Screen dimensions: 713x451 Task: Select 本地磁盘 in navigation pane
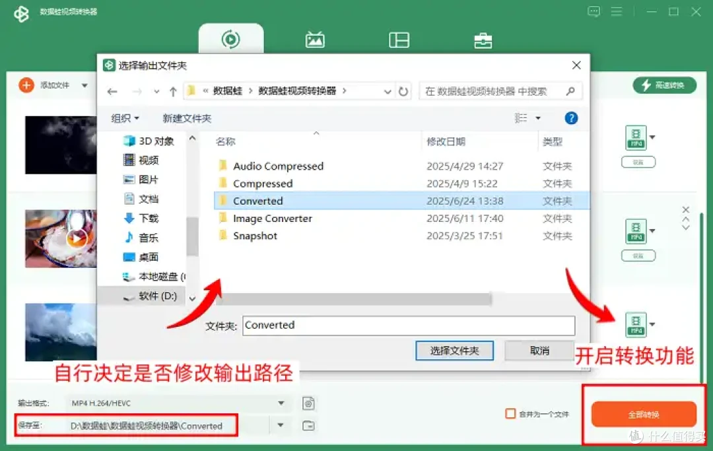154,277
